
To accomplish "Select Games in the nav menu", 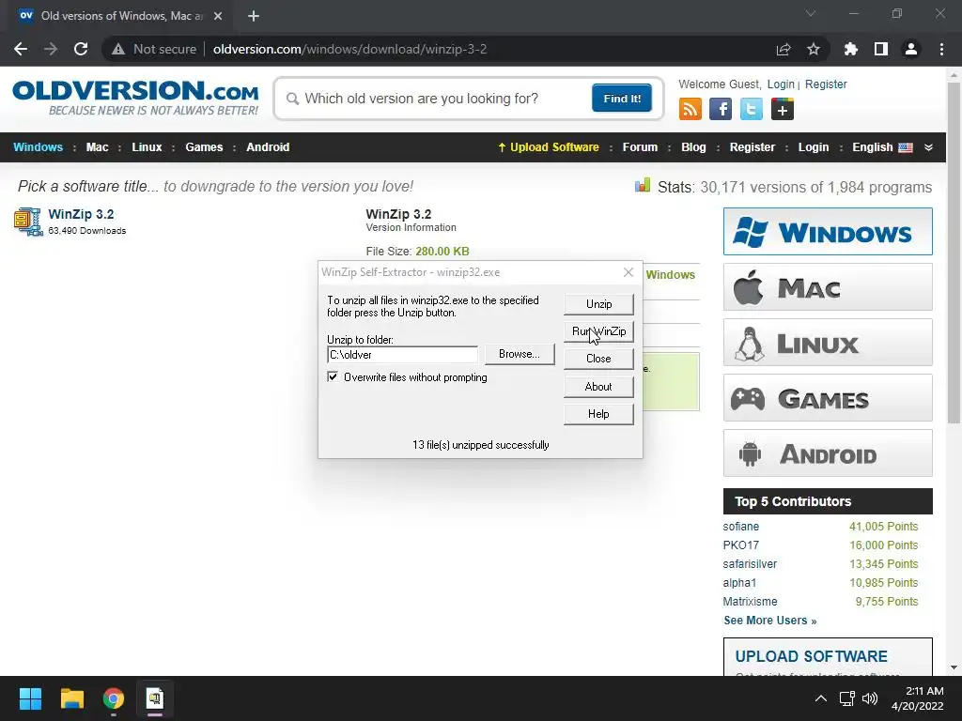I will click(x=204, y=147).
